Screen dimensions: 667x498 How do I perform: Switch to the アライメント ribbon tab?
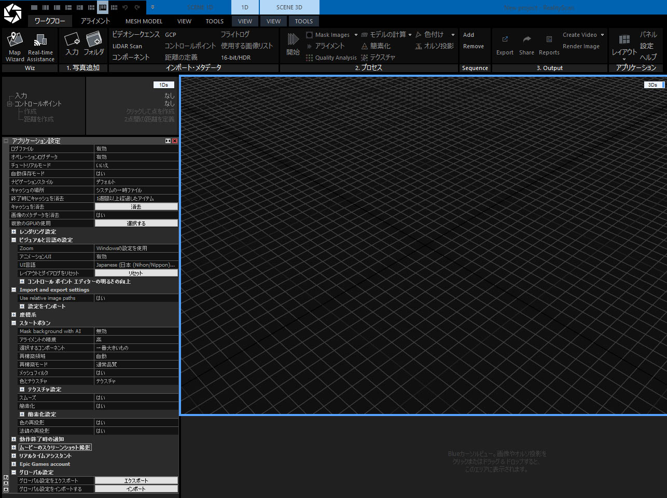(95, 21)
